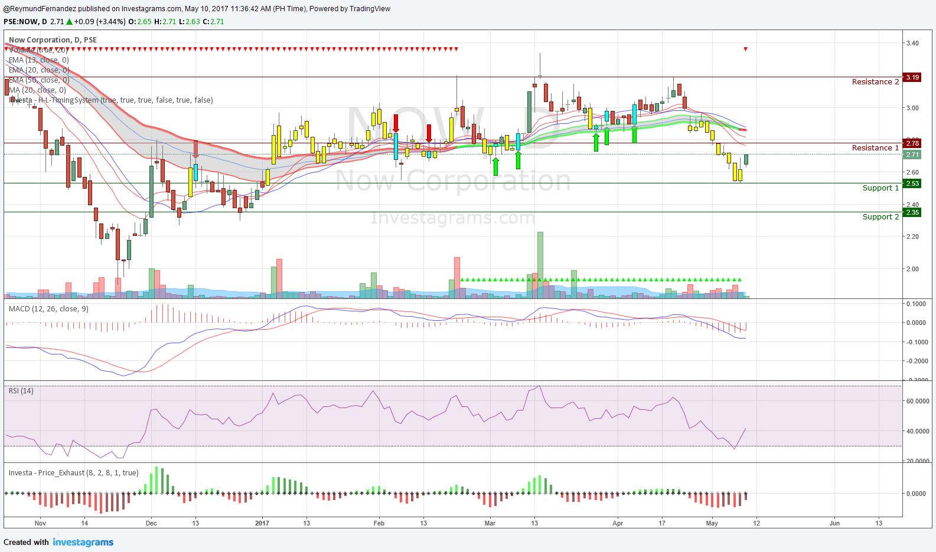Select the 'EMA (20, close, 0)' indicator label
The width and height of the screenshot is (936, 552).
pos(39,70)
